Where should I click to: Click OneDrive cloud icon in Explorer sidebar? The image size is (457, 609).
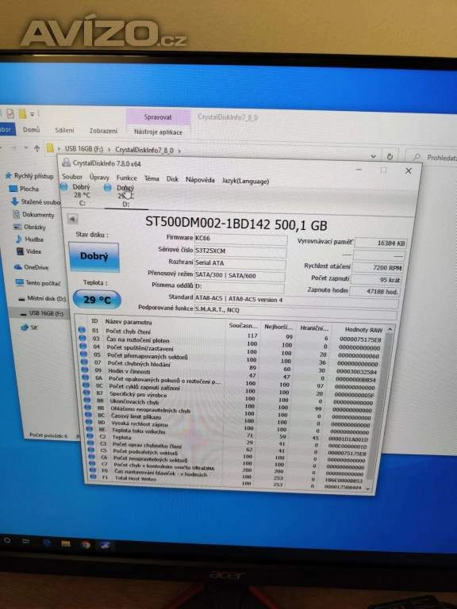18,266
